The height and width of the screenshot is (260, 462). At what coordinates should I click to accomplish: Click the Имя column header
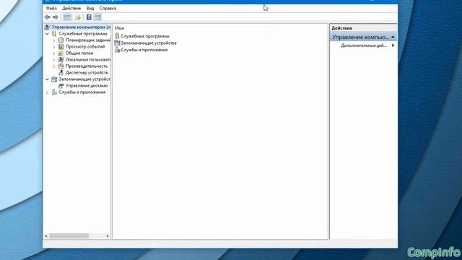click(119, 28)
